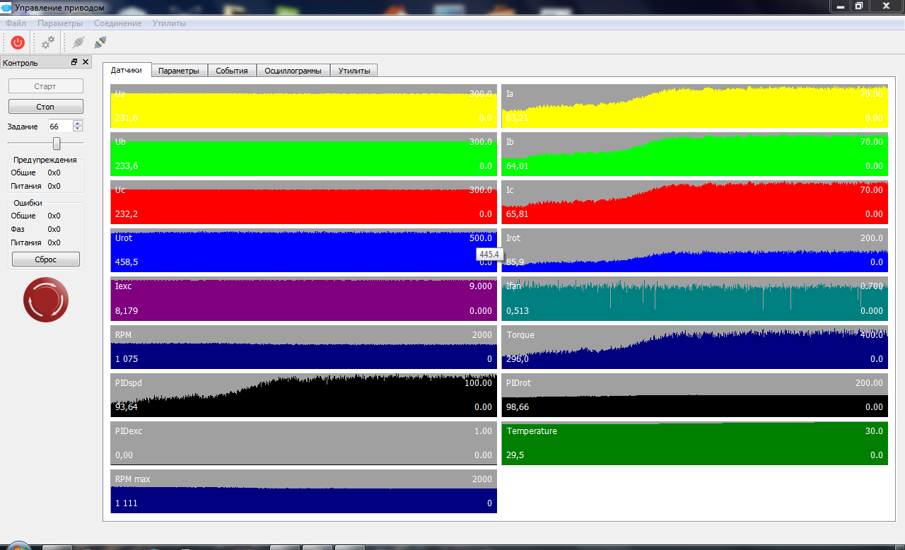The image size is (905, 550).
Task: Click the PIDexc sensor graph
Action: pyautogui.click(x=303, y=443)
